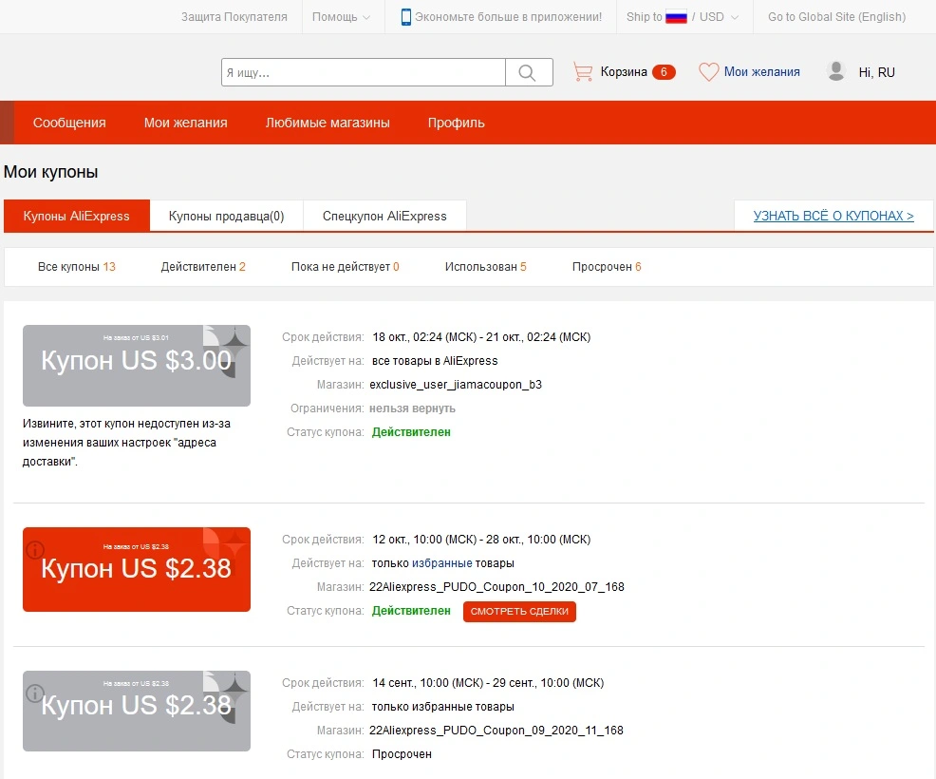Viewport: 936px width, 779px height.
Task: Click validity dates 14 сент. - 29 сент.
Action: click(x=488, y=683)
